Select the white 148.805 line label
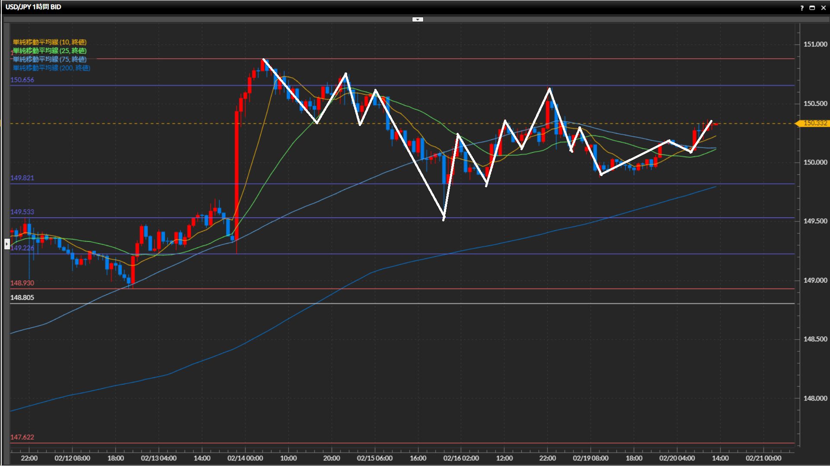The height and width of the screenshot is (466, 830). pos(22,298)
